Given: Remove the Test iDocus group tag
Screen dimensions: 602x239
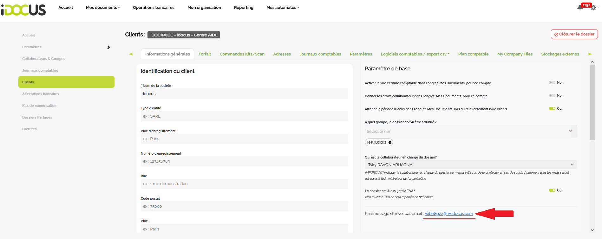Looking at the screenshot, I should [390, 143].
